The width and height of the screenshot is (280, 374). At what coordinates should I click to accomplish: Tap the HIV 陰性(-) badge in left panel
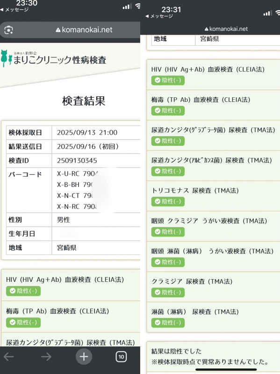tap(23, 291)
